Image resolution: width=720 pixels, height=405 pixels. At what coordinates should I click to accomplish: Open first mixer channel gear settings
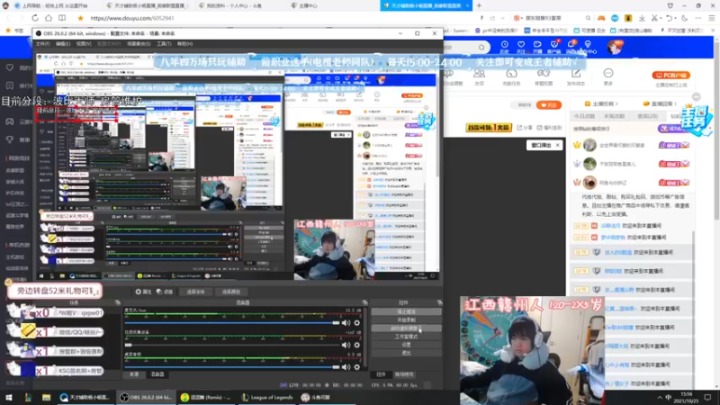pos(356,323)
